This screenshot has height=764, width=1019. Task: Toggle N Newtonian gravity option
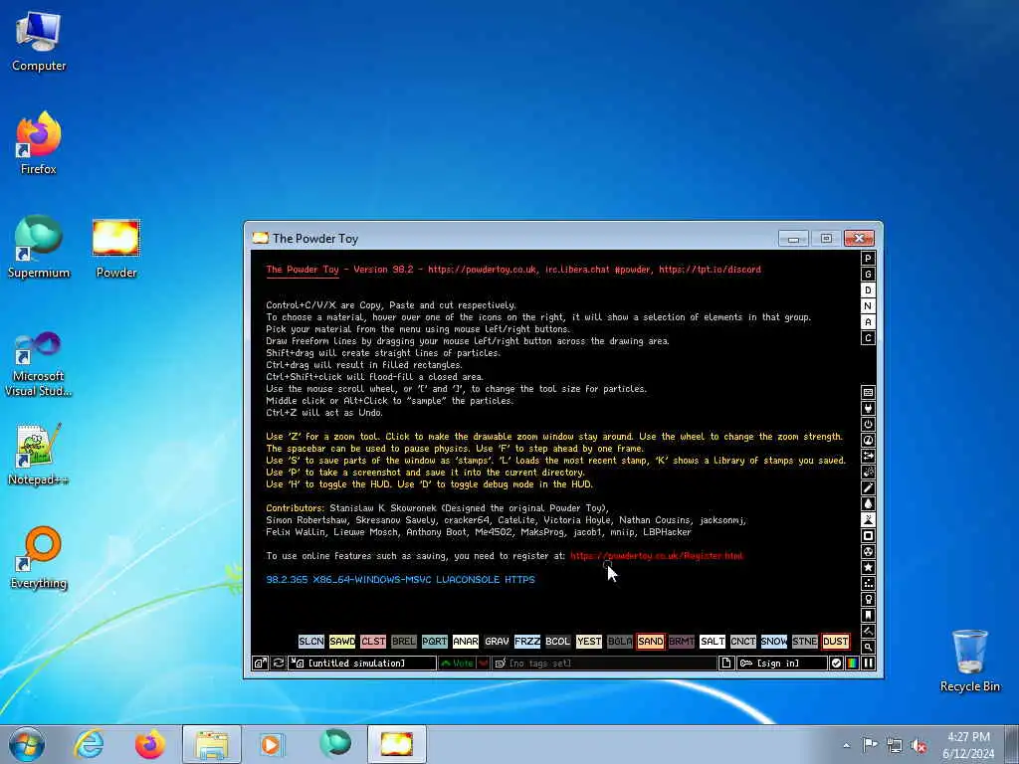868,306
